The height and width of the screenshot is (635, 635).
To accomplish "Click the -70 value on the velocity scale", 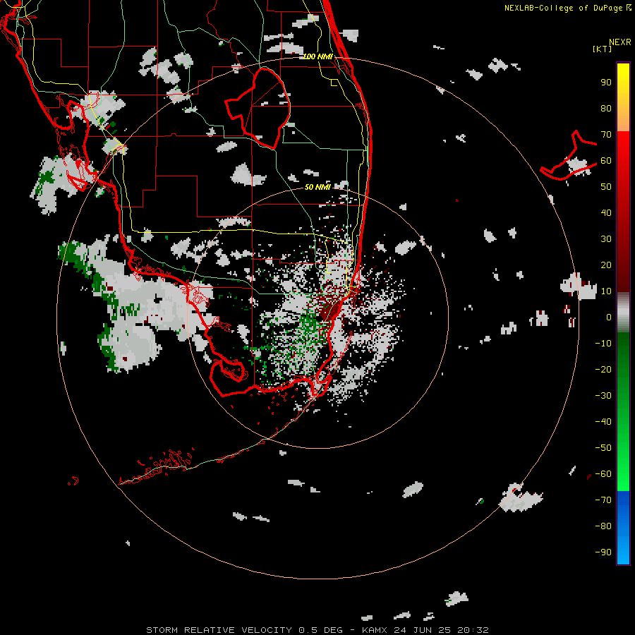I will point(603,500).
